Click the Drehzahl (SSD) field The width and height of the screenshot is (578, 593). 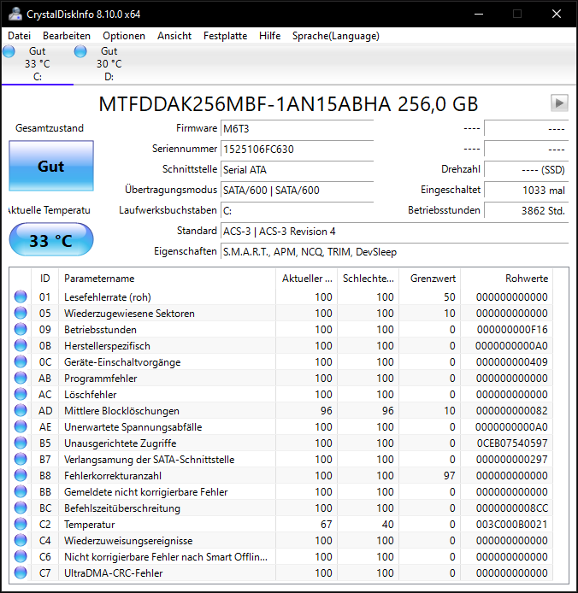point(526,169)
